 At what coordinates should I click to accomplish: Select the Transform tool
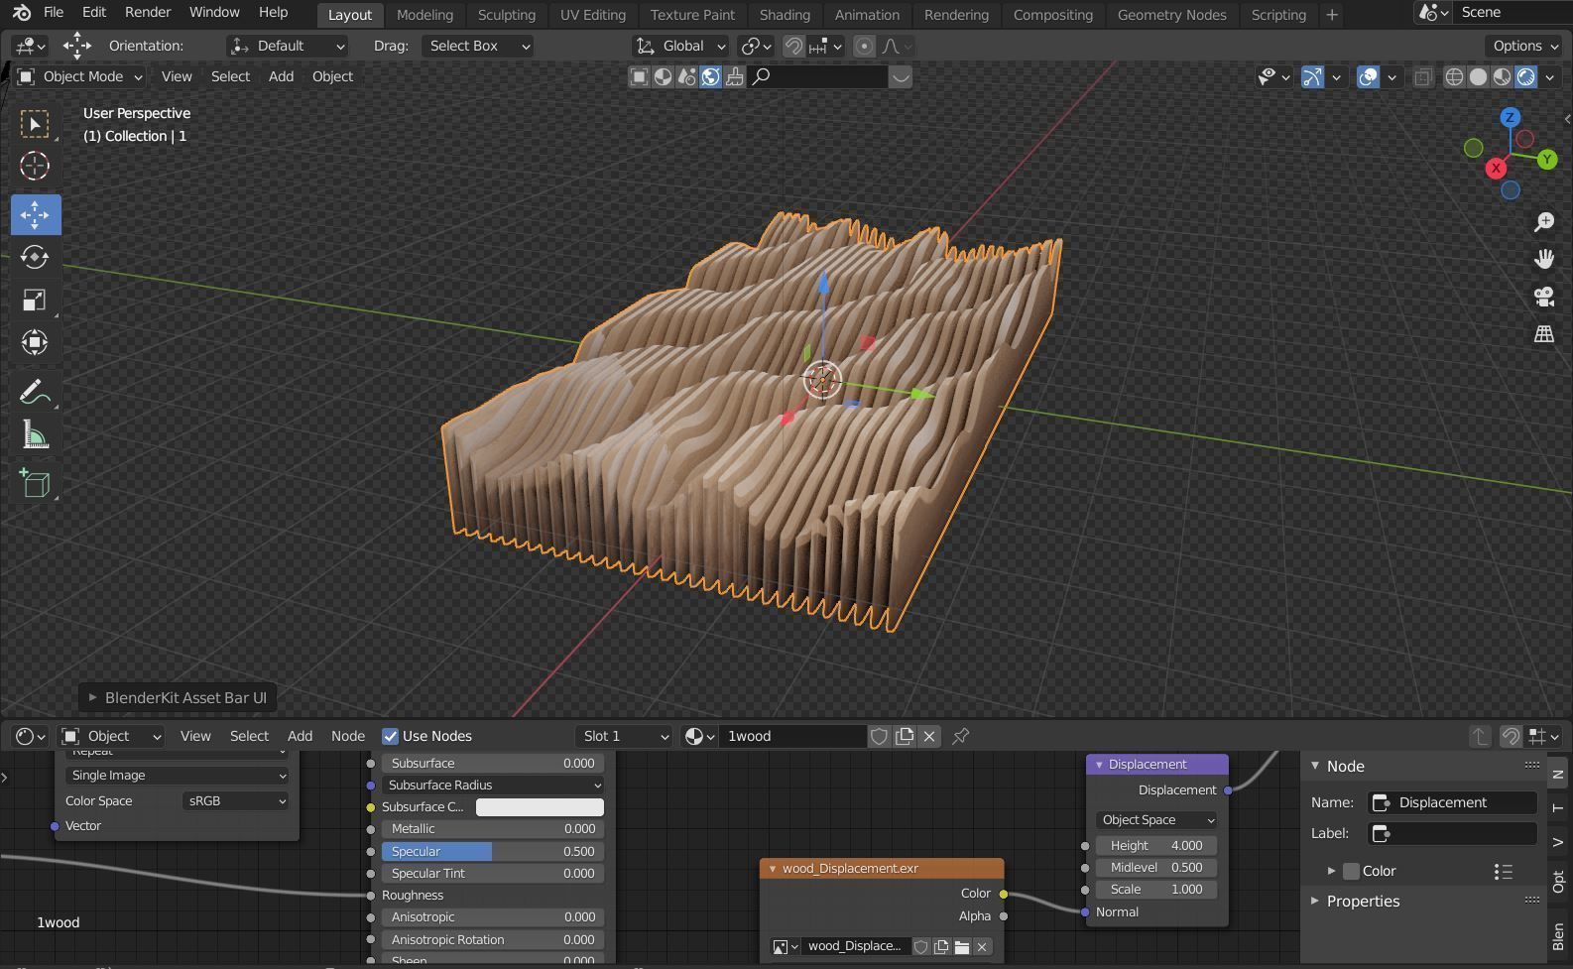[x=35, y=342]
